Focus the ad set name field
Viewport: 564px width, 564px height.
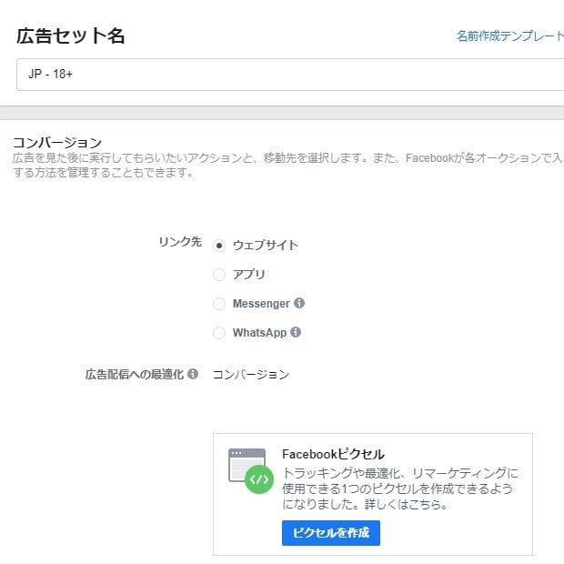290,75
